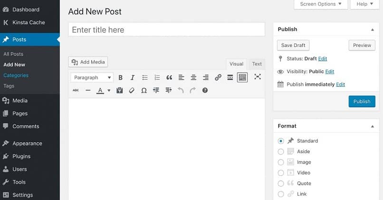Edit the post Visibility
The height and width of the screenshot is (200, 383).
(x=329, y=72)
